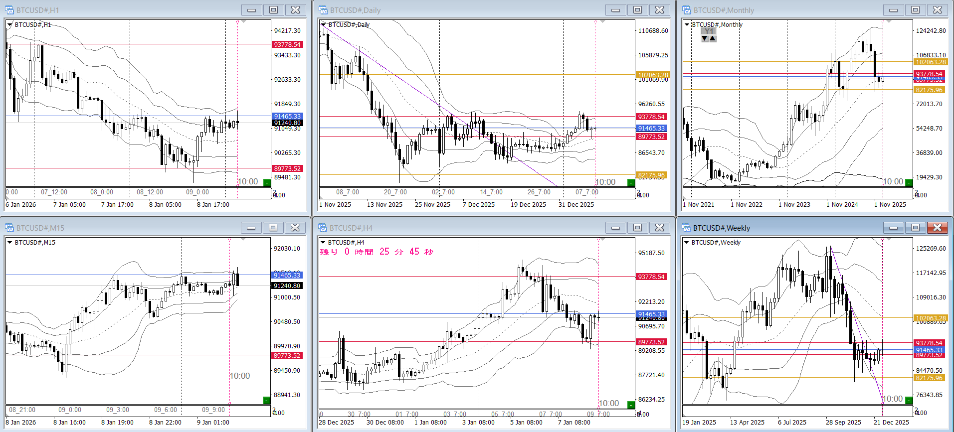Expand the triangle beside the BTCUSD#,Daily chart label

324,24
